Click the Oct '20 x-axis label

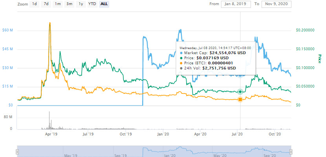click(275, 134)
